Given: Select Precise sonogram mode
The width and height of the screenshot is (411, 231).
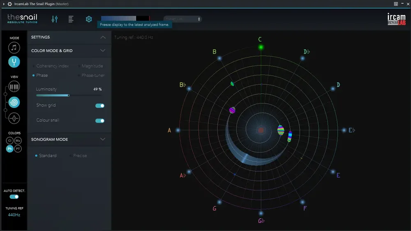Looking at the screenshot, I should (x=79, y=155).
